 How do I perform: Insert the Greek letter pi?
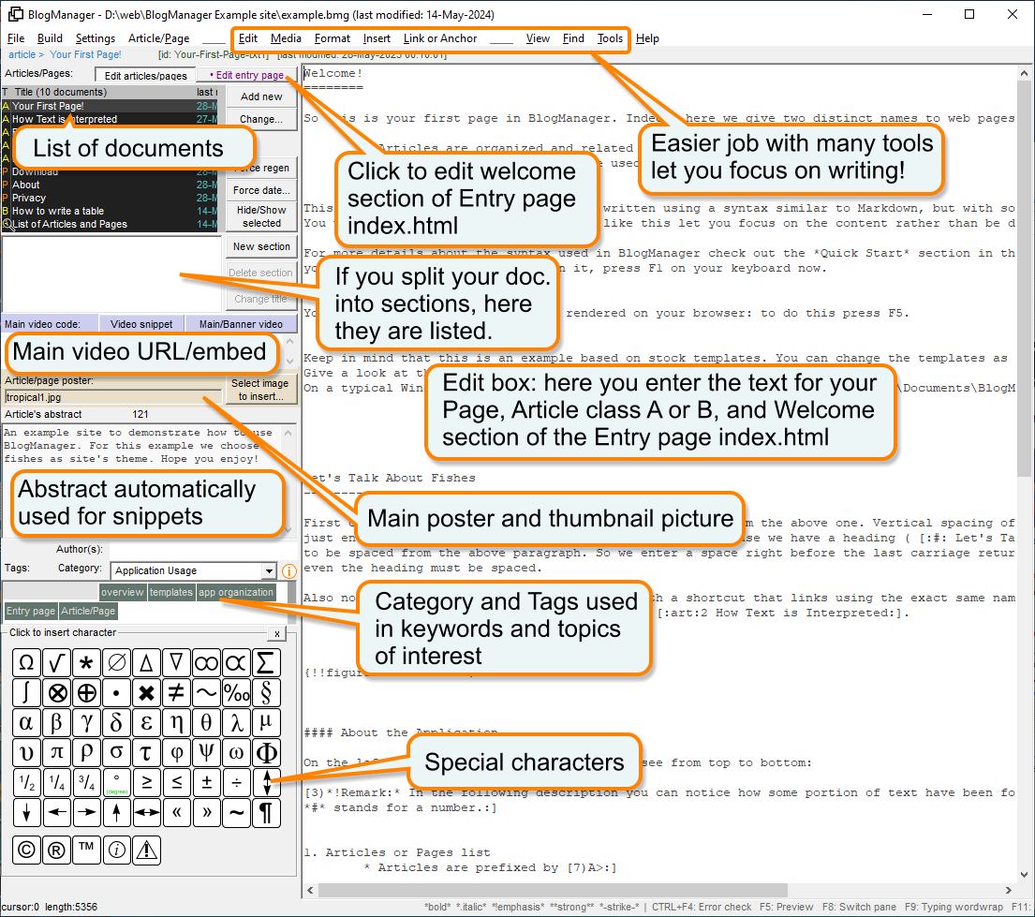point(55,752)
